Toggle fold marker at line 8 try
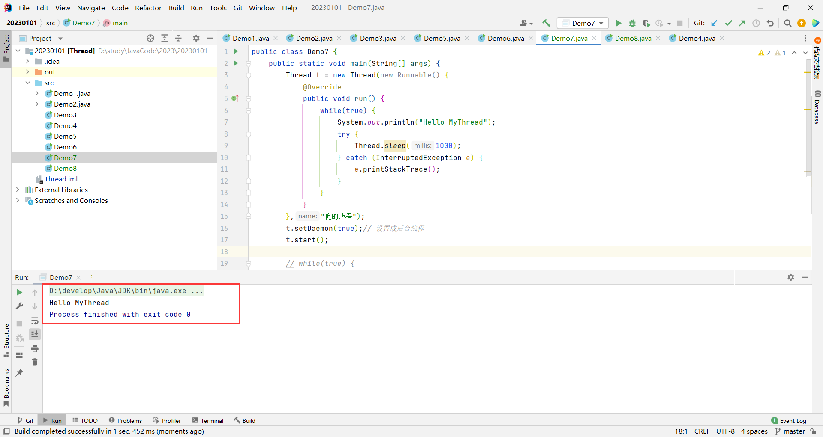 249,134
